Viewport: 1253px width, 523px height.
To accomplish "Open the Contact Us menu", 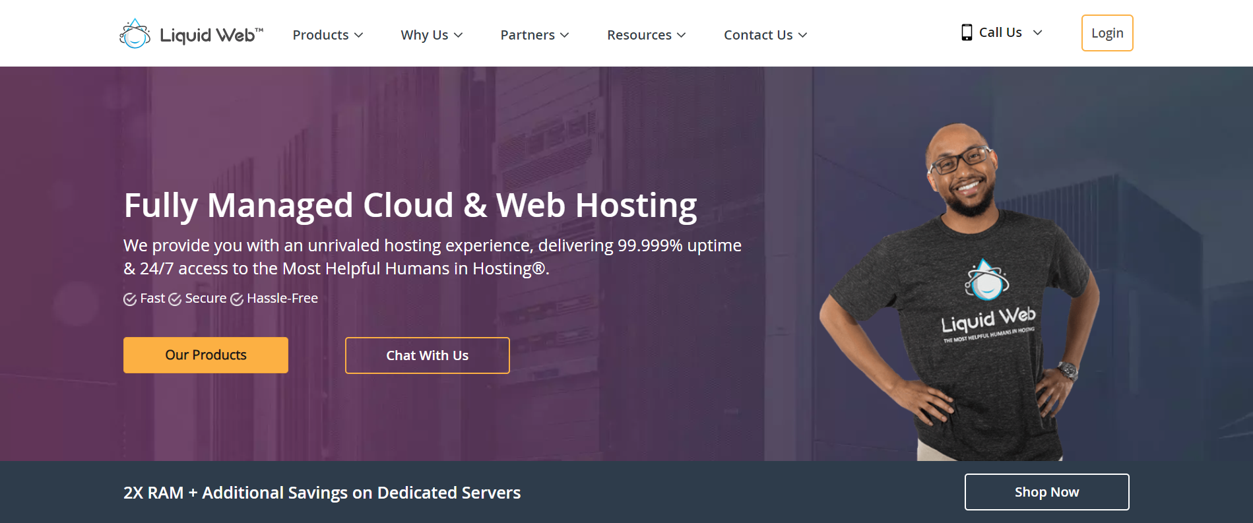I will pos(765,35).
